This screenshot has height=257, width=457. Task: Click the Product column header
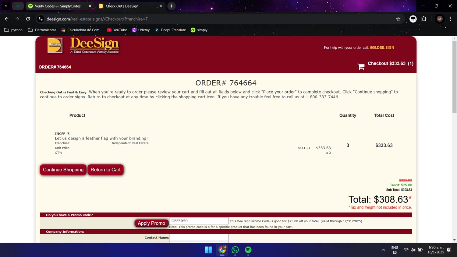point(77,115)
